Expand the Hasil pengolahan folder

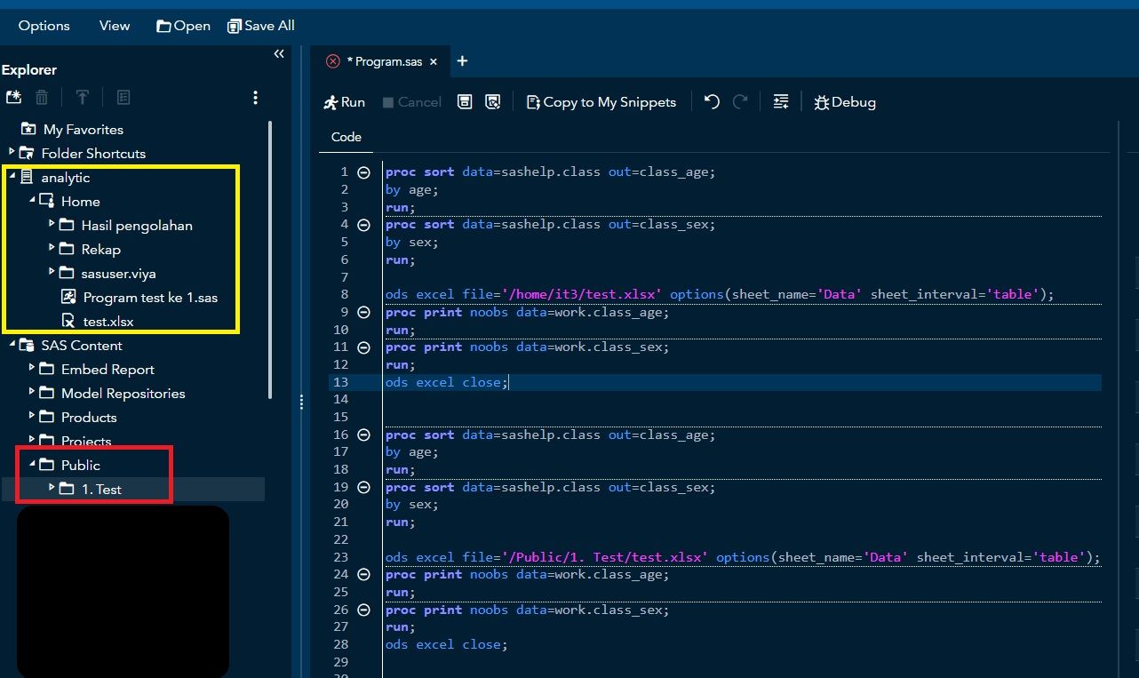[52, 224]
